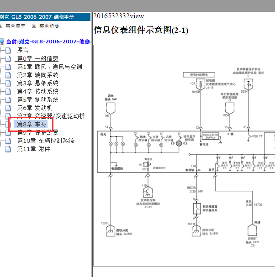The height and width of the screenshot is (277, 275).
Task: Click the page icon beside 第3章 悬架系统
Action: click(8, 84)
